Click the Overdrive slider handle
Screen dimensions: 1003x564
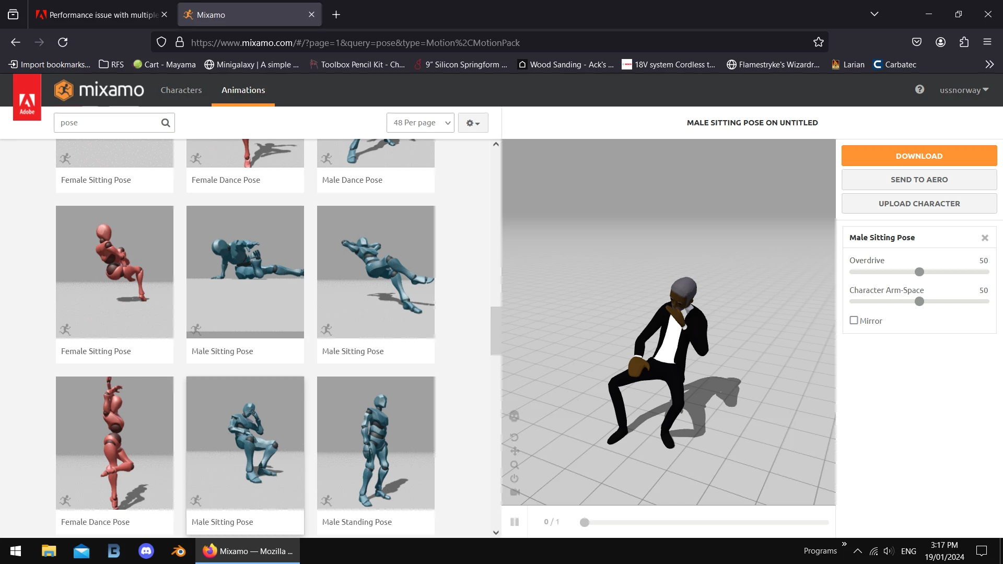919,272
